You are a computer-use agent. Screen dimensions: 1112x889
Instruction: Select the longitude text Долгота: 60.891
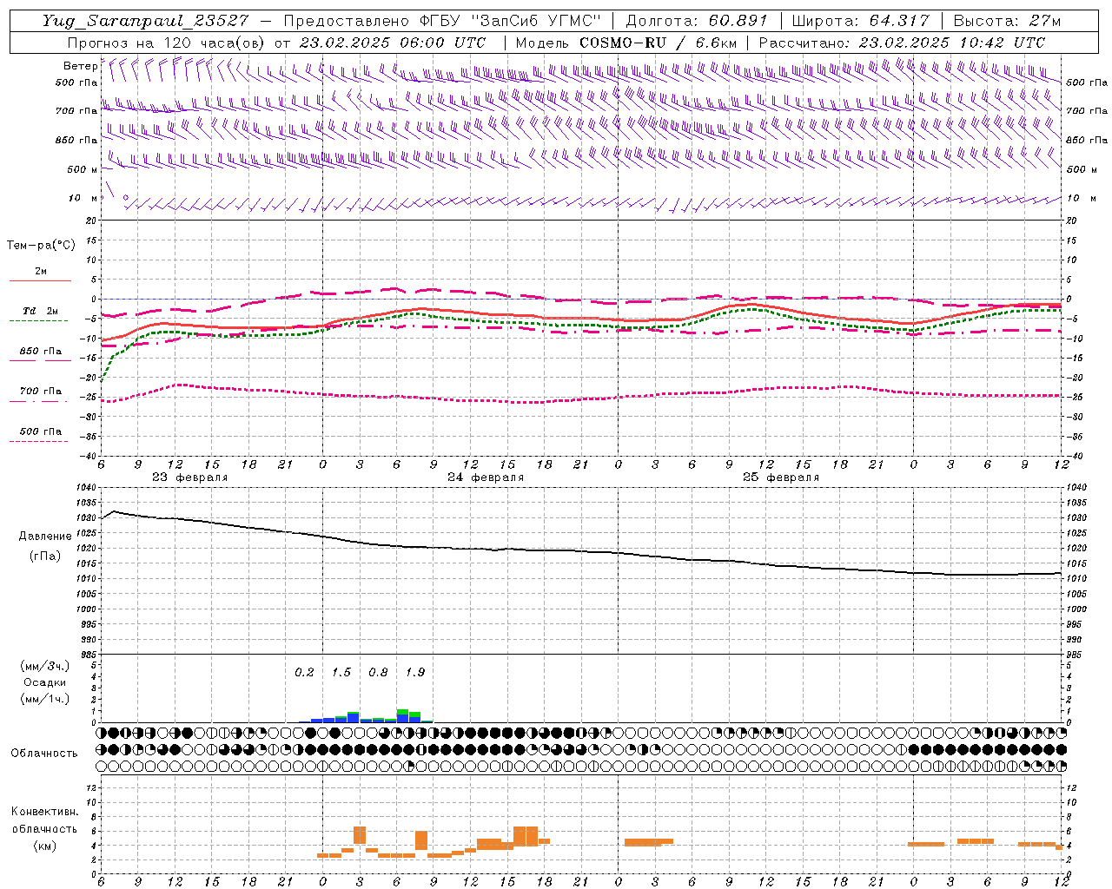pos(697,21)
